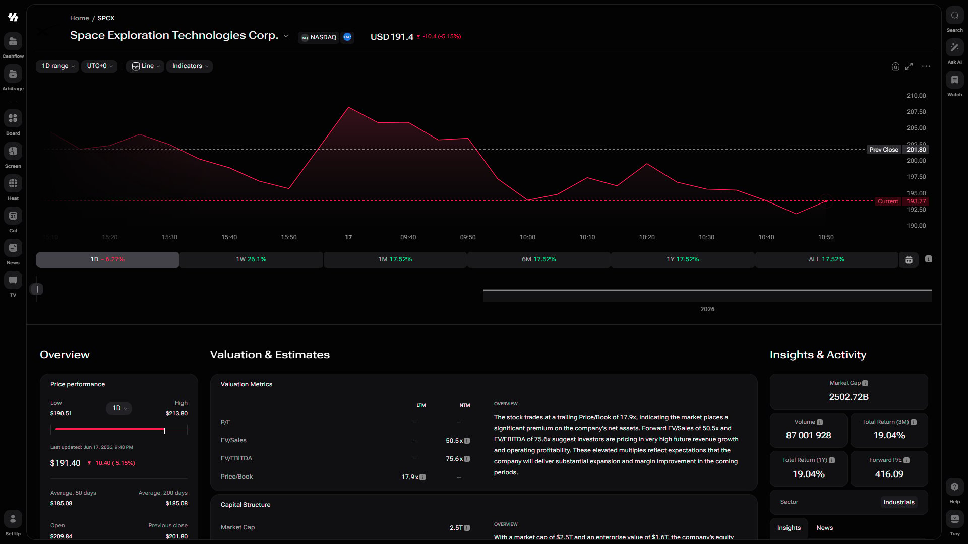The height and width of the screenshot is (544, 968).
Task: Click the SPCX breadcrumb
Action: pos(106,18)
